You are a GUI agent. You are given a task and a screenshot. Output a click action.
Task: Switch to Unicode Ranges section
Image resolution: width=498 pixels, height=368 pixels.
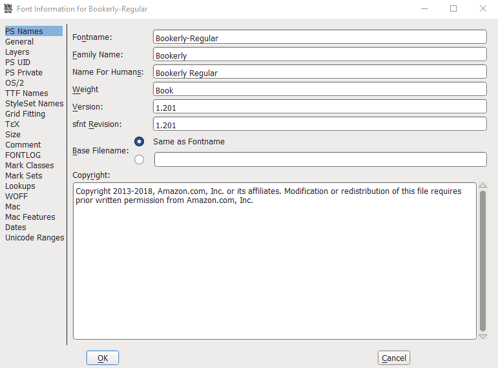click(x=35, y=238)
